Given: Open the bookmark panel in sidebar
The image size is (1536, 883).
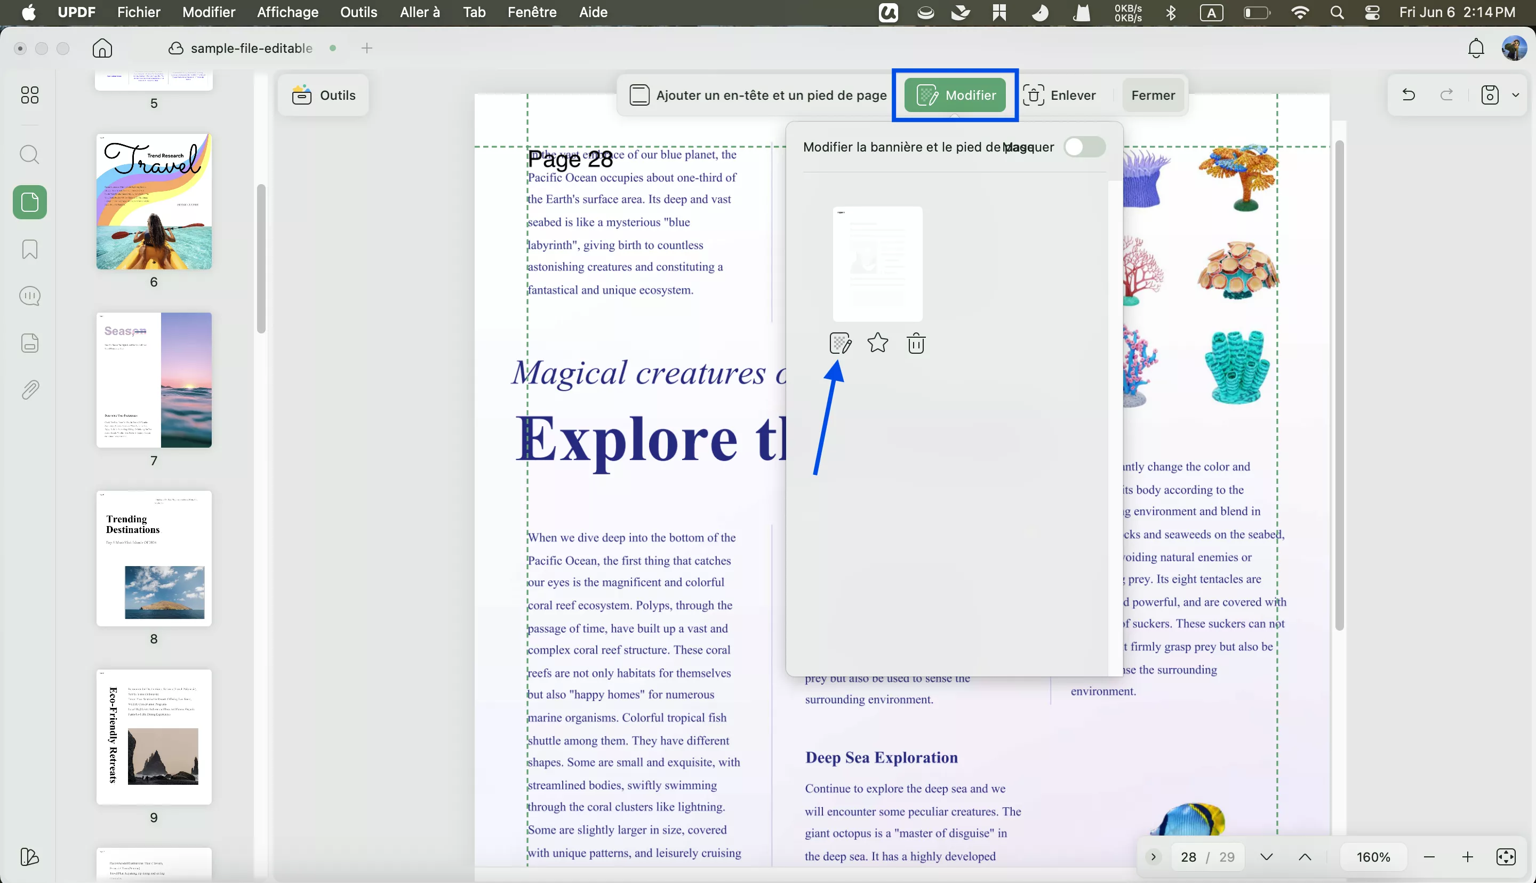Looking at the screenshot, I should (30, 249).
